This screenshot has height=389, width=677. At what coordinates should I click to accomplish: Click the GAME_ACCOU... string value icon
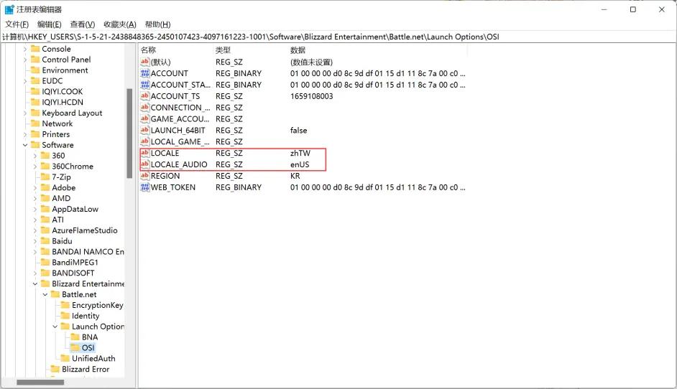click(144, 118)
